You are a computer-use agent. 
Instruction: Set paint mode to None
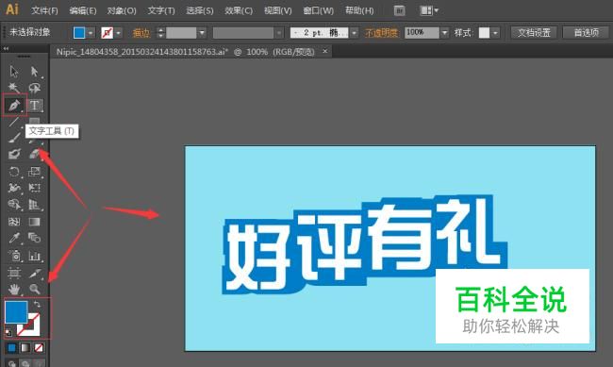39,348
